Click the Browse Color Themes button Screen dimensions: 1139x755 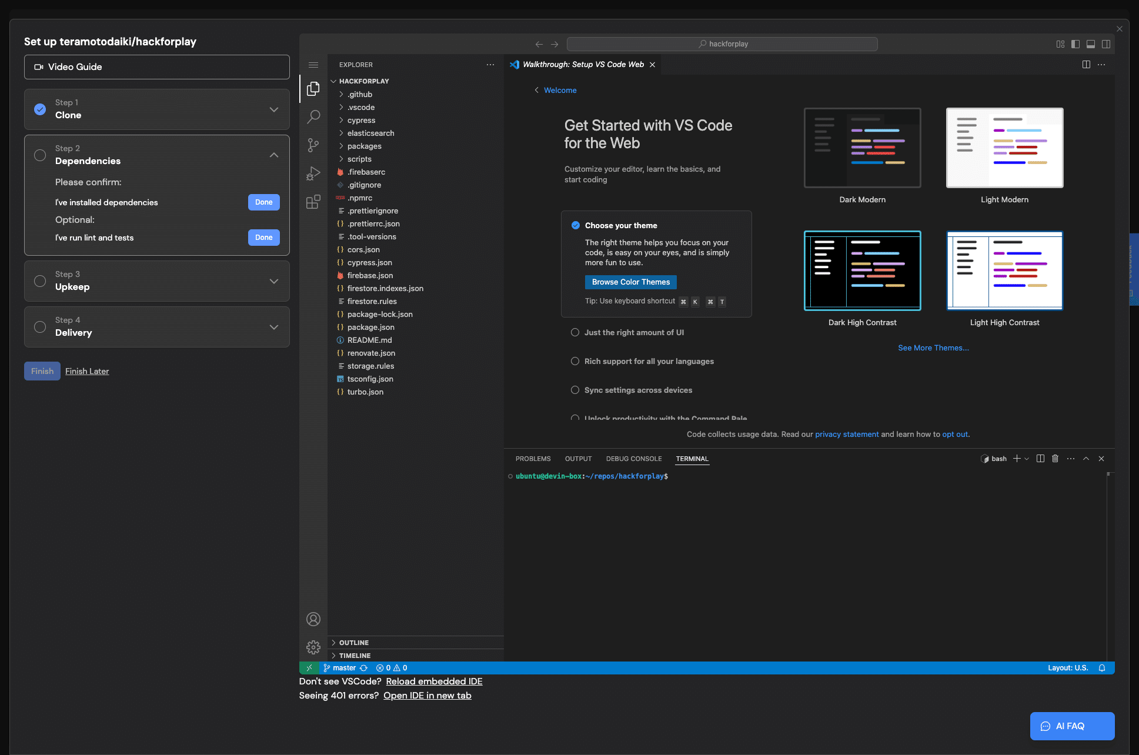[631, 282]
